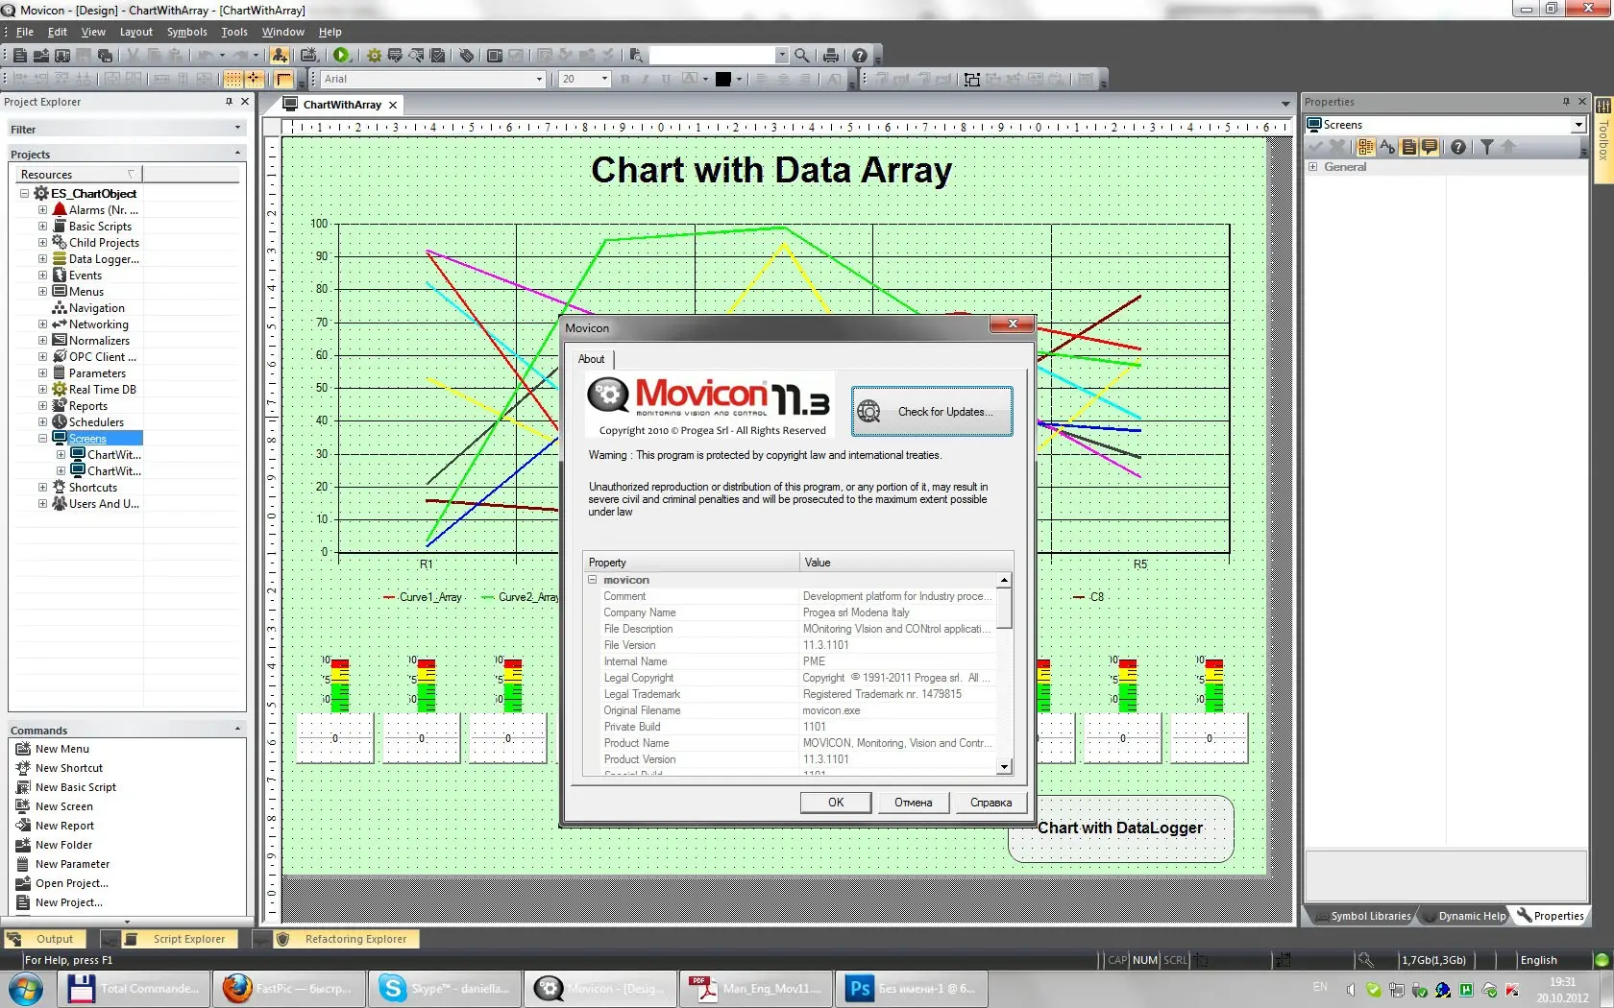The image size is (1614, 1008).
Task: Click the Chart with DataLogger button
Action: click(1120, 828)
